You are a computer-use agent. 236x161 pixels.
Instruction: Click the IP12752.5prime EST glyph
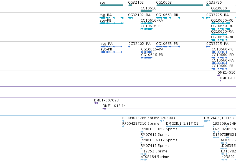pyautogui.click(x=144, y=154)
